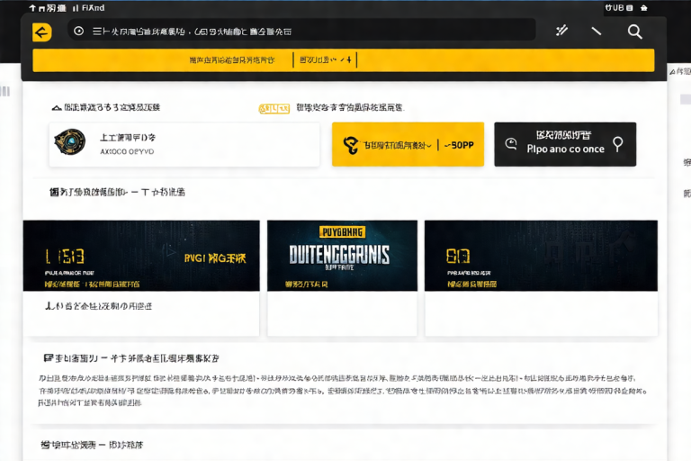Open the DUITENGGRINIS banner card

coord(342,256)
